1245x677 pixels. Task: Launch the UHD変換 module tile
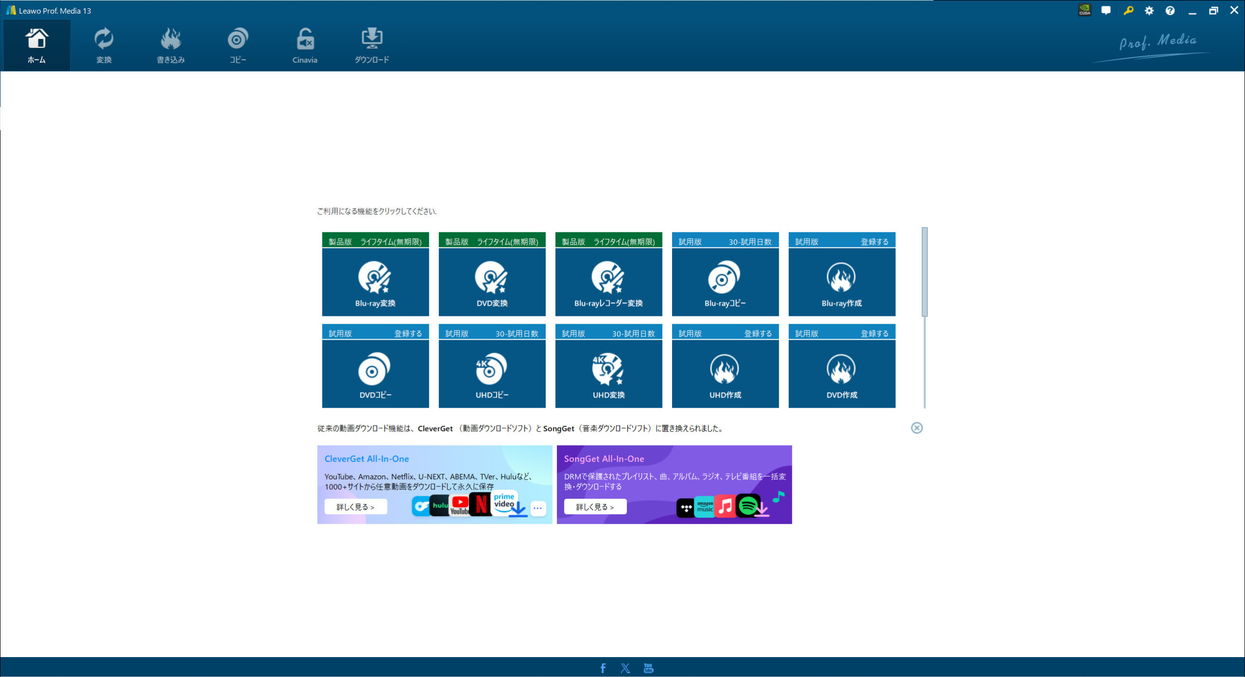coord(609,374)
